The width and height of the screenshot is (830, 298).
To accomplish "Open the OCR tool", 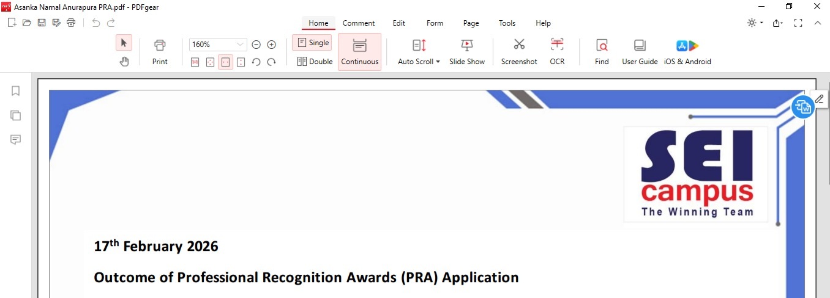I will (557, 51).
